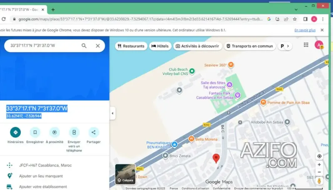Search À proximité nearby places
Screen dimensions: 333x190
[55, 132]
